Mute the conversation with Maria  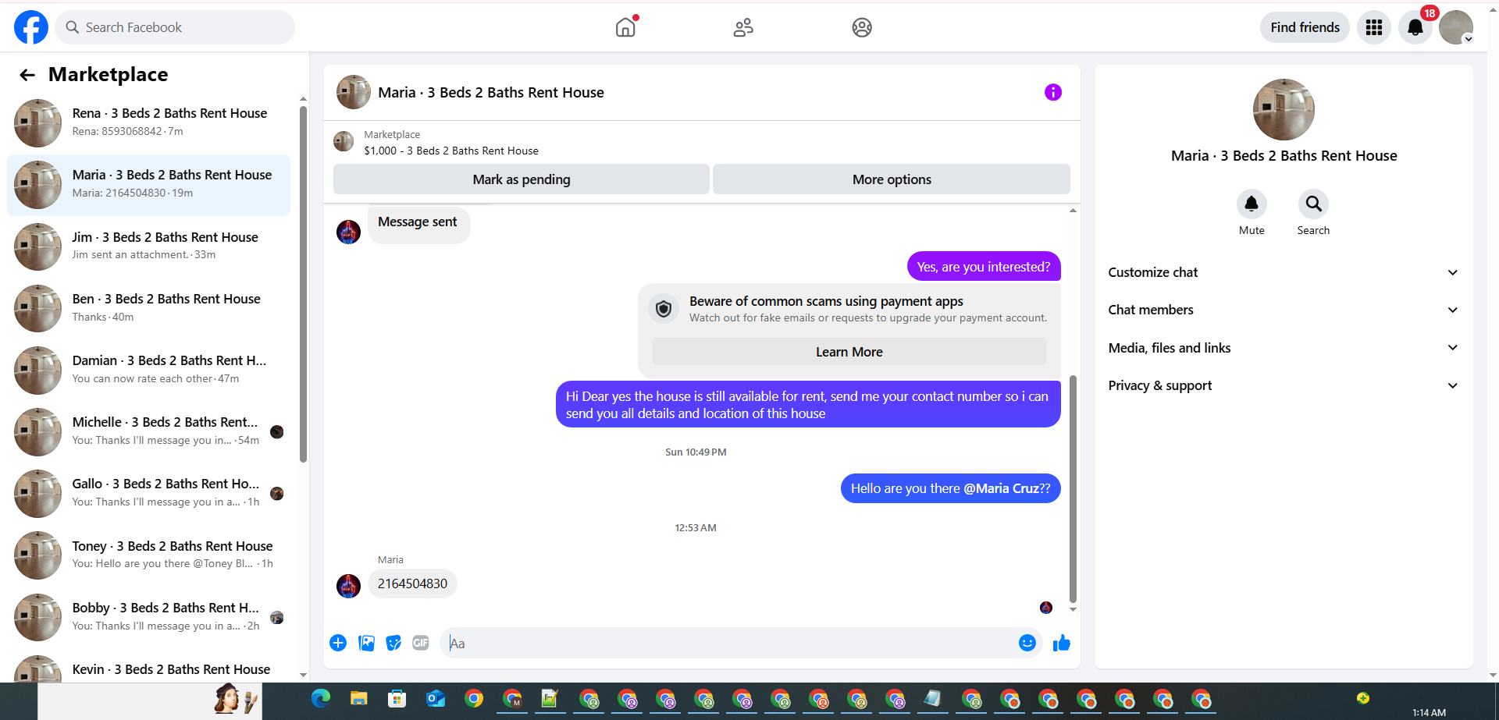click(1252, 212)
